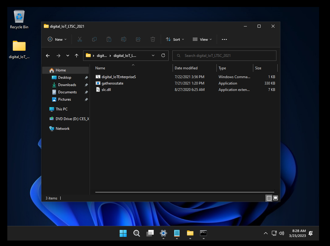Open Settings gear on taskbar
The height and width of the screenshot is (246, 330).
coord(163,233)
